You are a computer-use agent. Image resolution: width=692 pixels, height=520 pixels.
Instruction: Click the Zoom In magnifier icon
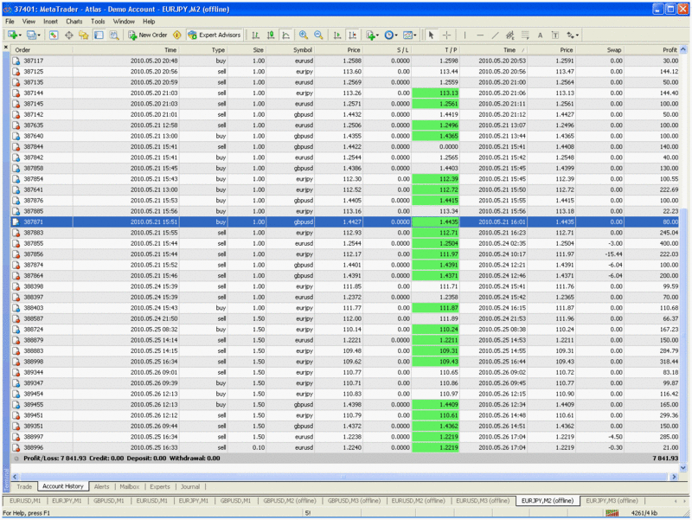coord(304,35)
